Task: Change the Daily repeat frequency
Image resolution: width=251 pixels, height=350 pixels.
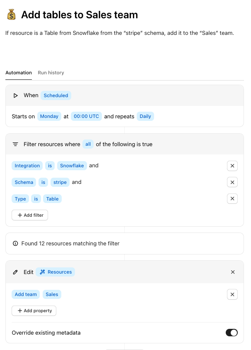Action: click(145, 116)
